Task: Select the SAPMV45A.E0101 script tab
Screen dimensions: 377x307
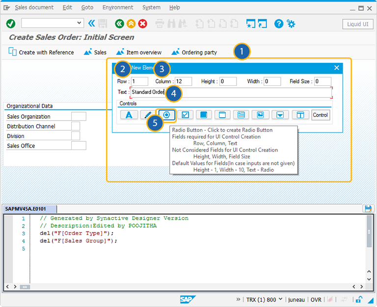Action: (x=30, y=209)
